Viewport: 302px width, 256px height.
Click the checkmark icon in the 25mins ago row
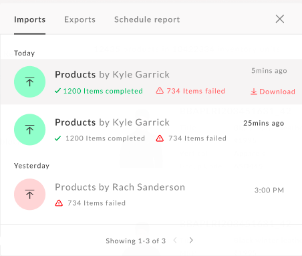(57, 138)
